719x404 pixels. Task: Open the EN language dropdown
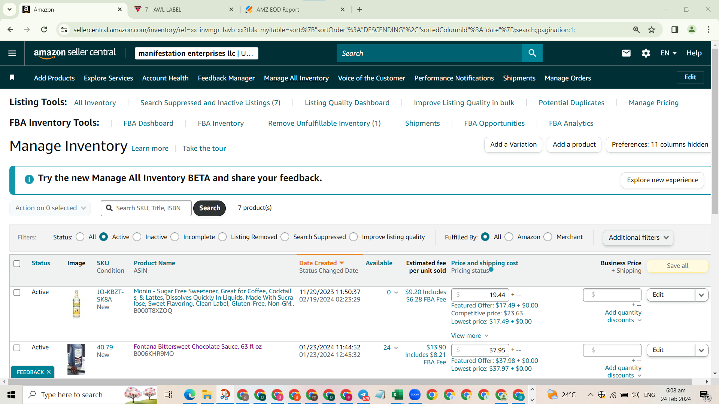[x=668, y=53]
